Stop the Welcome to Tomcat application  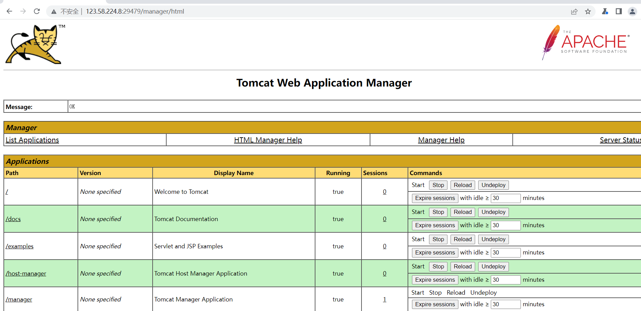pyautogui.click(x=438, y=185)
